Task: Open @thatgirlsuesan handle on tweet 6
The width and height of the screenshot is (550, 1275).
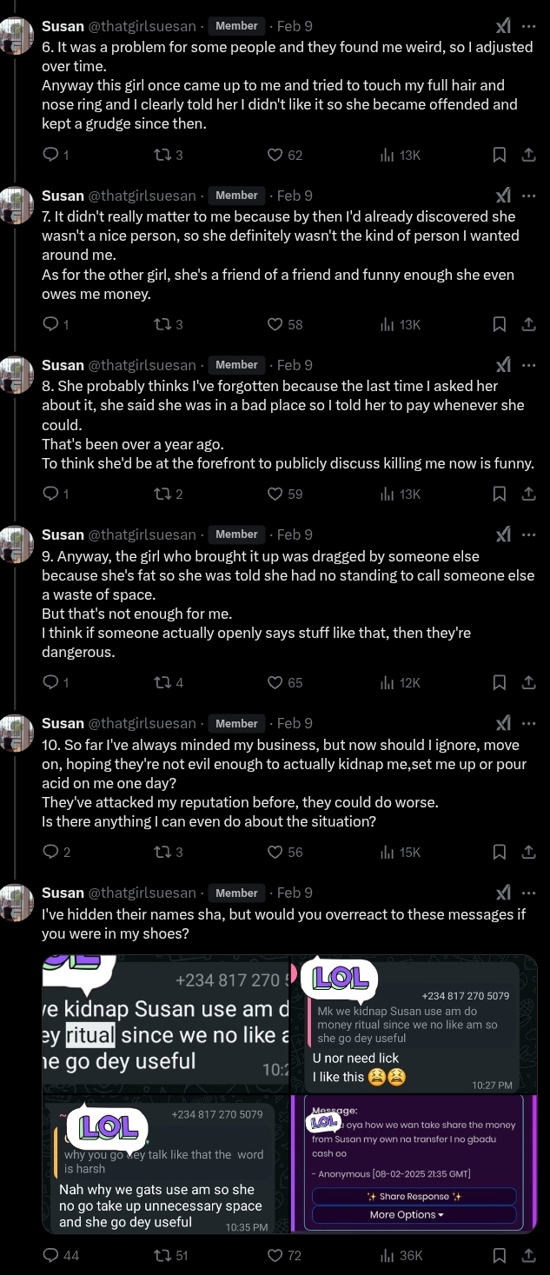Action: pyautogui.click(x=142, y=26)
